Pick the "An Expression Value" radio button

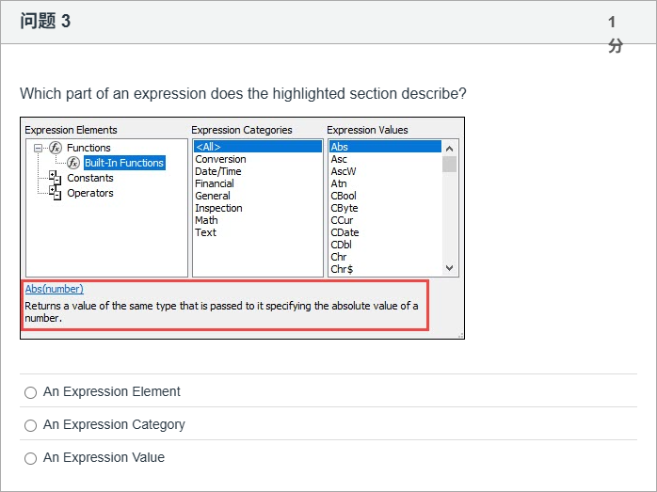[x=31, y=458]
